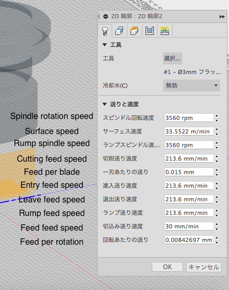The height and width of the screenshot is (290, 229).
Task: Decrease 回転あたりの送り with down arrow
Action: (216, 243)
